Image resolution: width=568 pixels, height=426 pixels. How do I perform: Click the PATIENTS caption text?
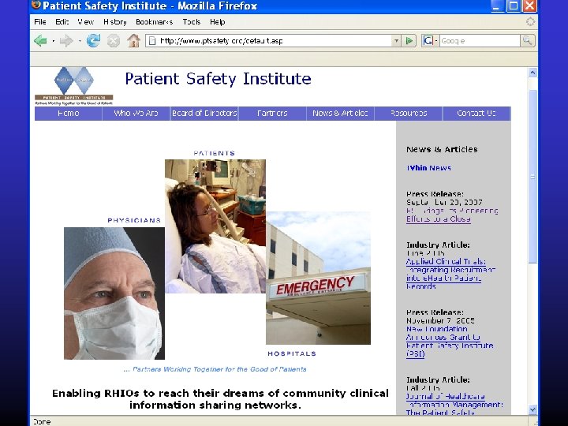point(215,153)
